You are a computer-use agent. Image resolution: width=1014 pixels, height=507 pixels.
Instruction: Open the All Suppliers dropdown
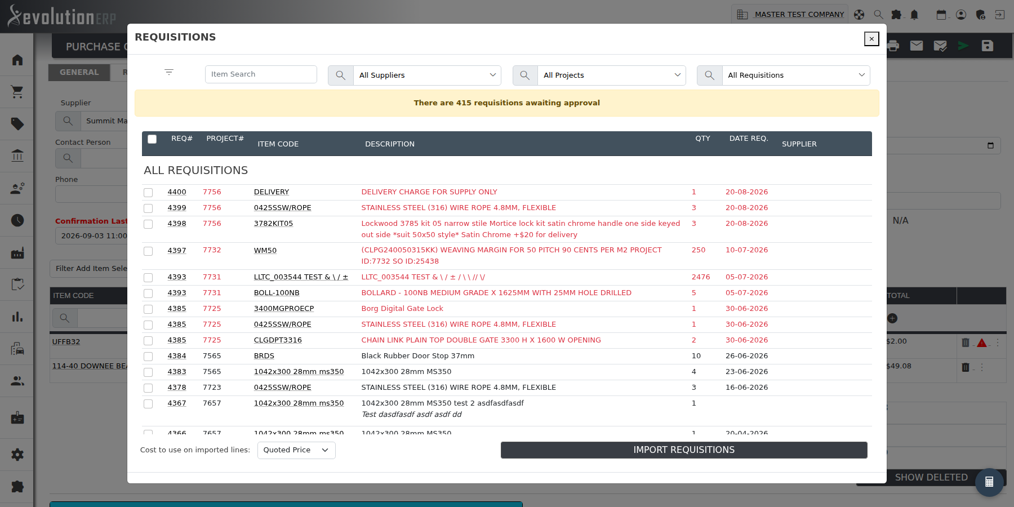pos(427,75)
